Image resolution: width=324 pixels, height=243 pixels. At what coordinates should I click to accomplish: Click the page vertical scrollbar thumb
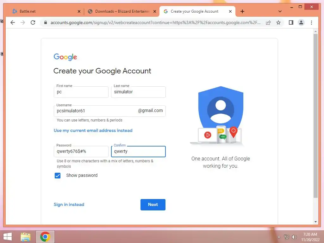315,116
